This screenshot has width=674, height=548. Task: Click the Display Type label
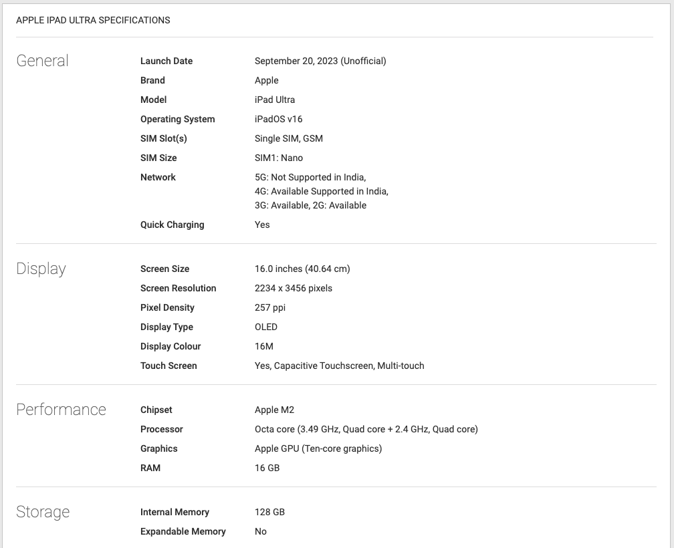click(x=166, y=327)
